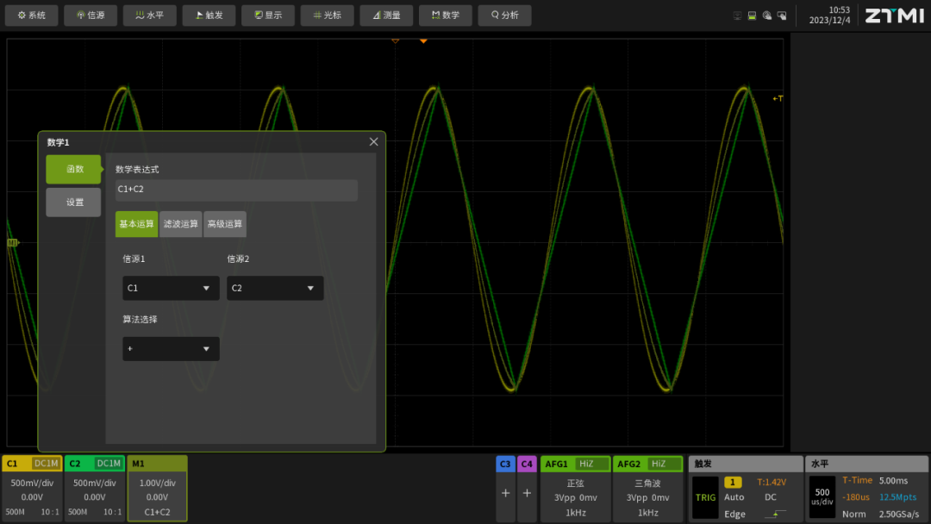The height and width of the screenshot is (524, 931).
Task: Open the 系统 (System) menu
Action: 32,15
